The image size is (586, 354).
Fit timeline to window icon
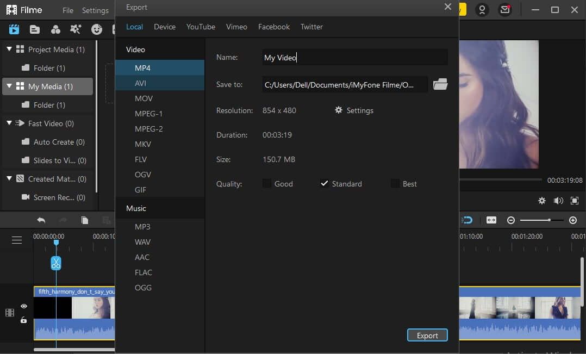(491, 220)
